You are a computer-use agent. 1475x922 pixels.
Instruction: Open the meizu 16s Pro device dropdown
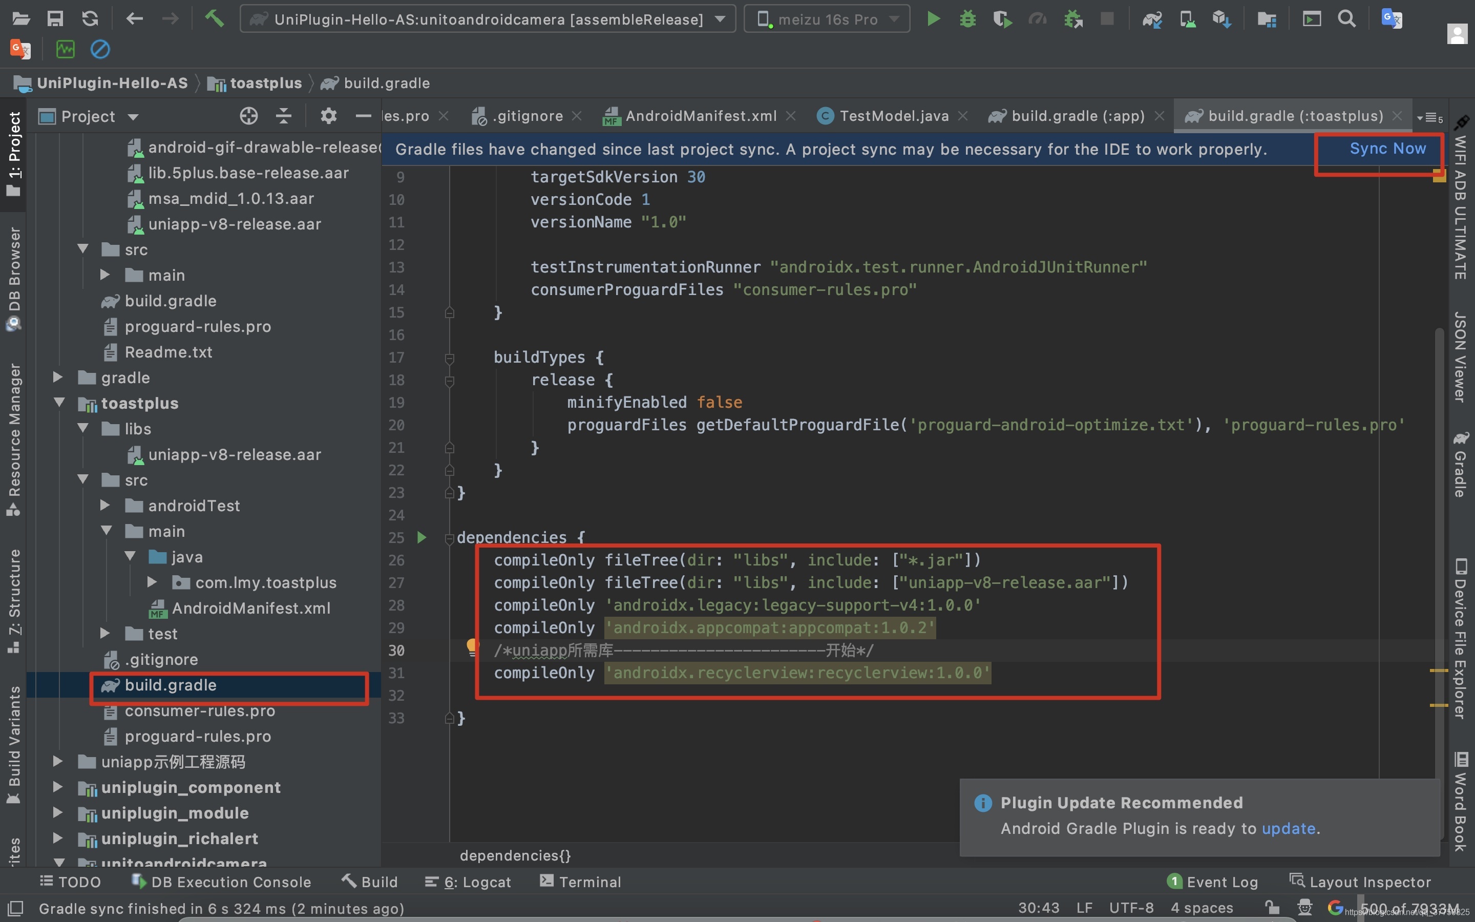[x=827, y=19]
